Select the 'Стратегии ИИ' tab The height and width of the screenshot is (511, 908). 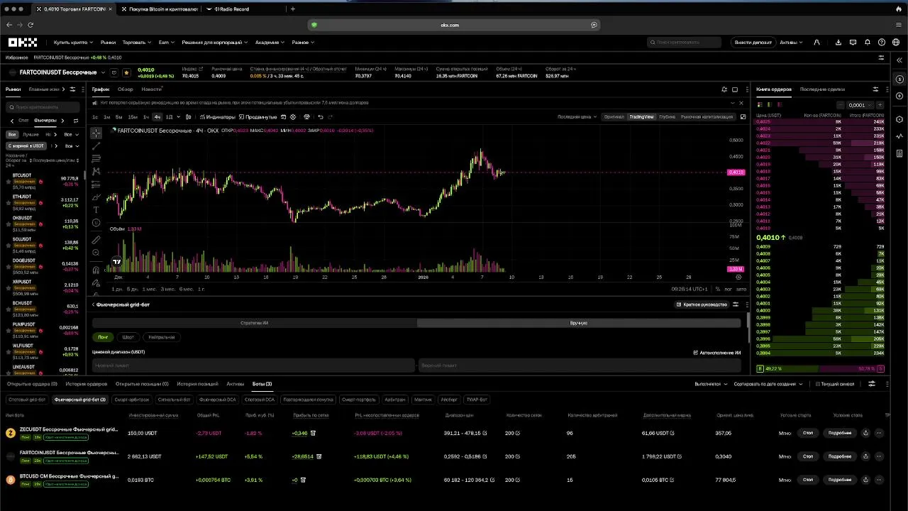click(254, 323)
